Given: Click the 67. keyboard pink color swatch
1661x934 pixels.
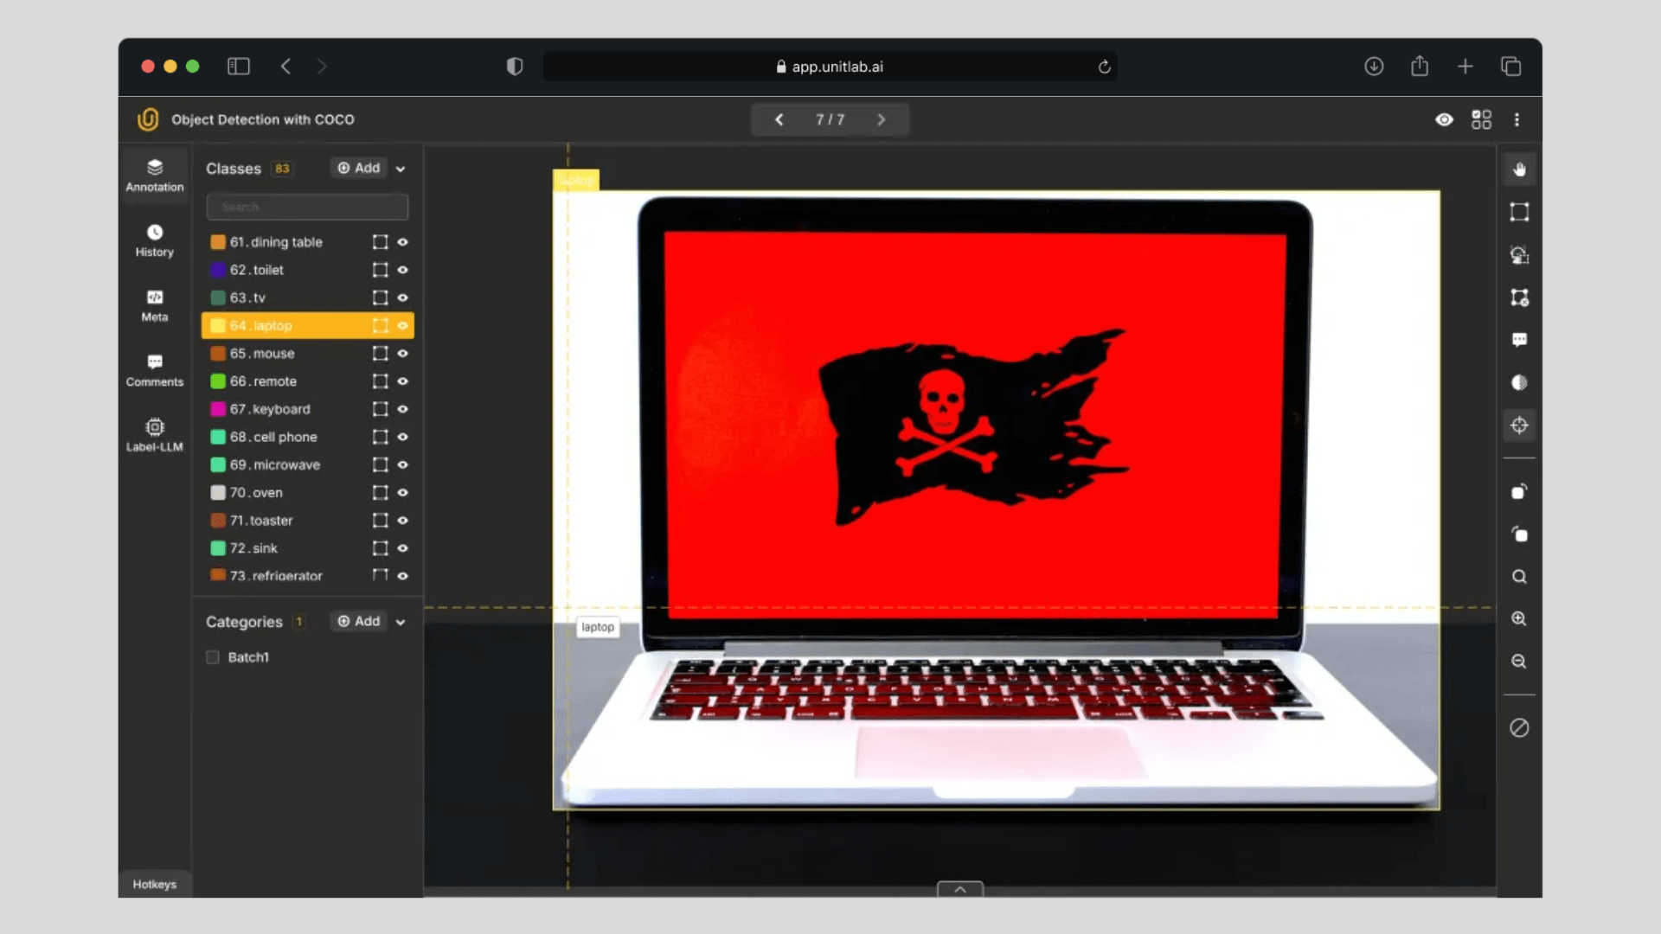Looking at the screenshot, I should pos(218,409).
